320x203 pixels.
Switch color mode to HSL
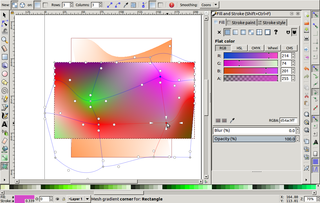pyautogui.click(x=239, y=48)
